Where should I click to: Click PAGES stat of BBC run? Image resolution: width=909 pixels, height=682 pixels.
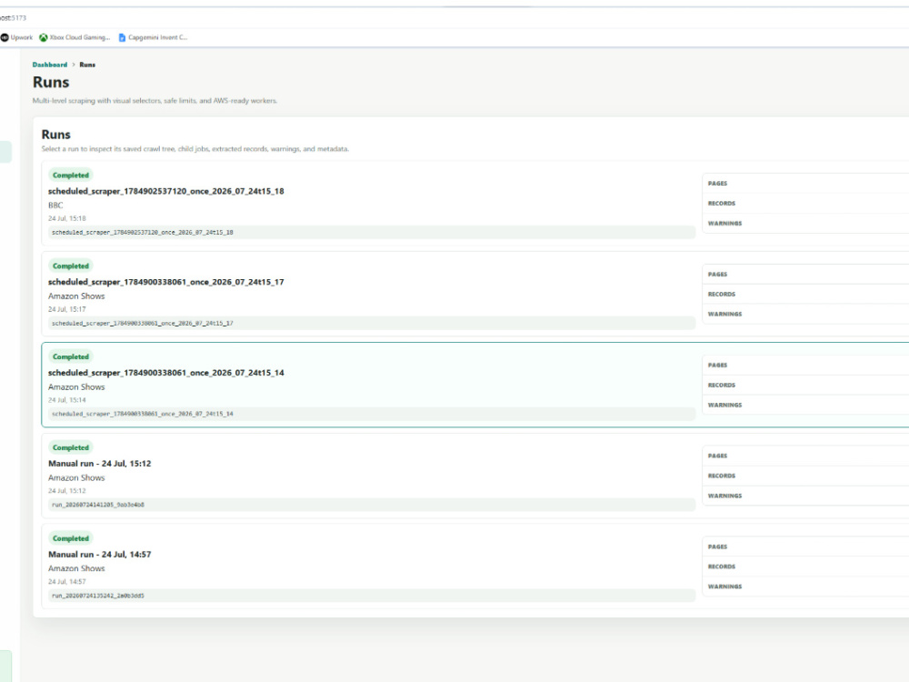[x=805, y=184]
